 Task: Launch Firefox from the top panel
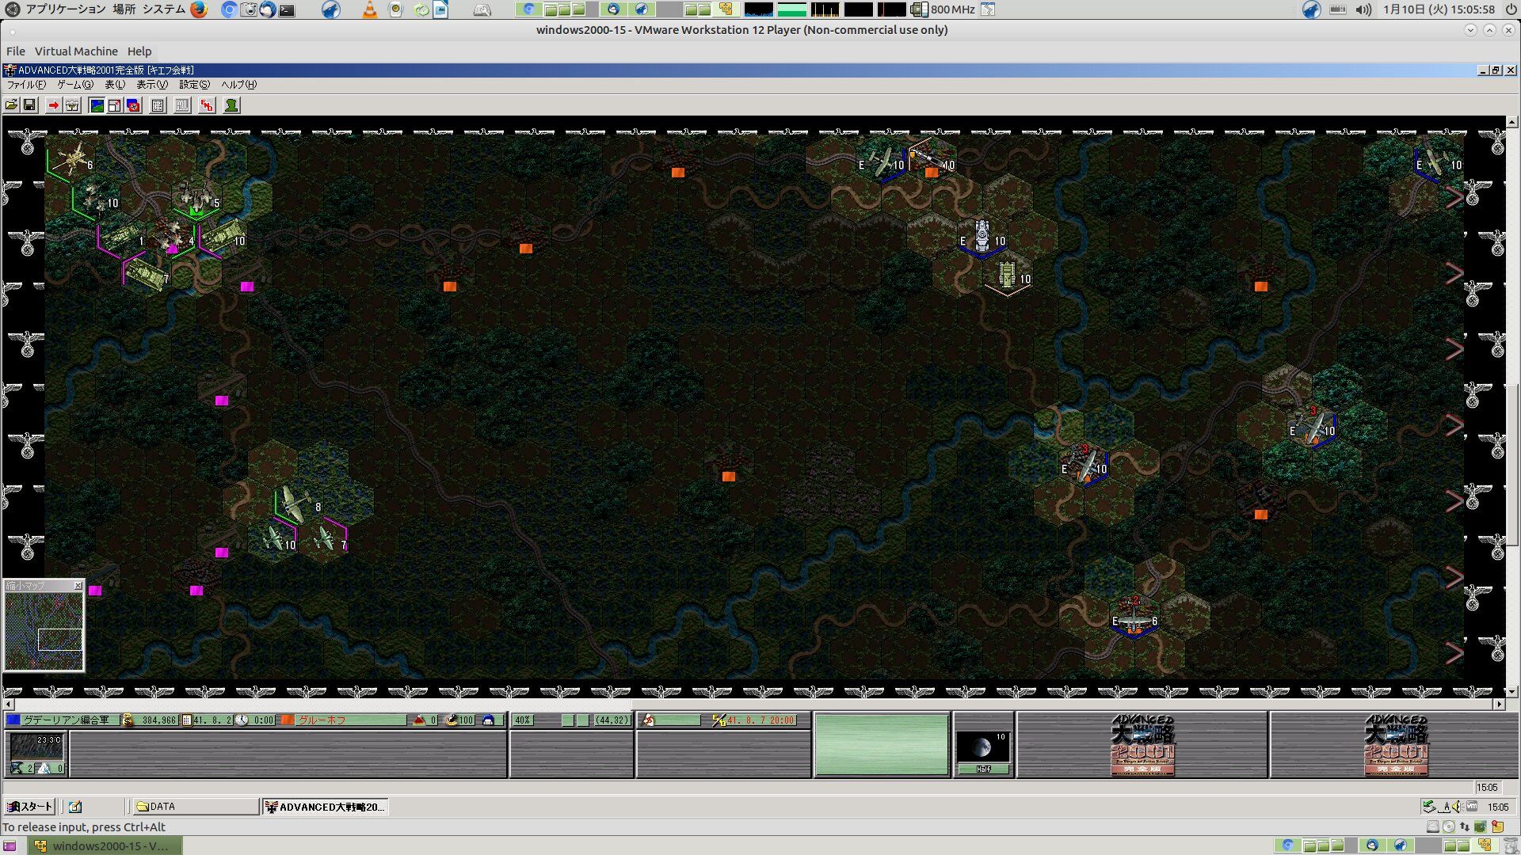199,9
